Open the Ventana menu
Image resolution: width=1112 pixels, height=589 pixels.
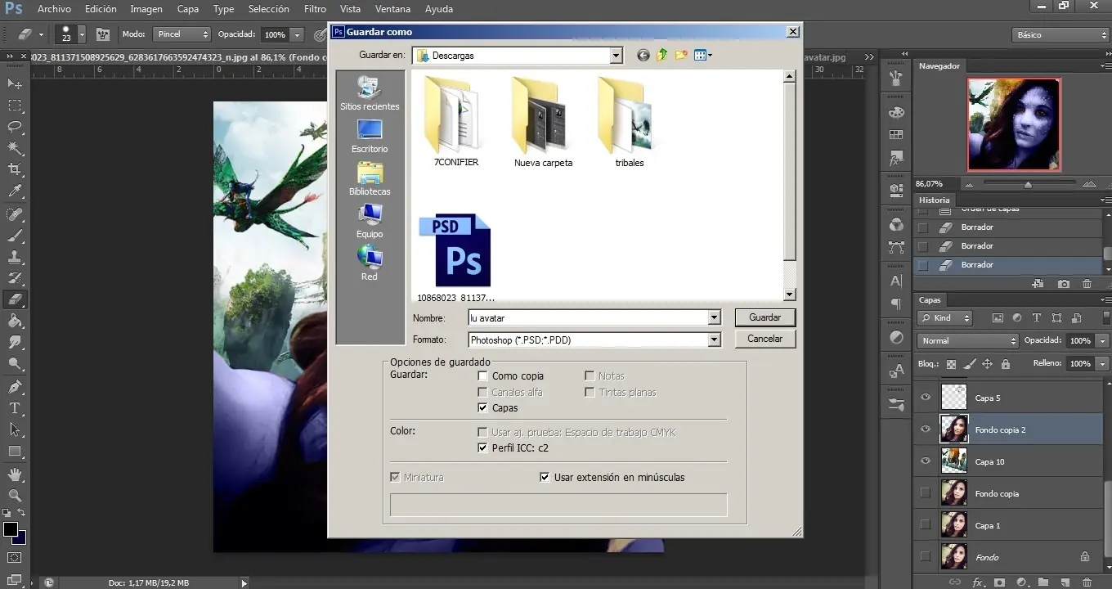[392, 9]
